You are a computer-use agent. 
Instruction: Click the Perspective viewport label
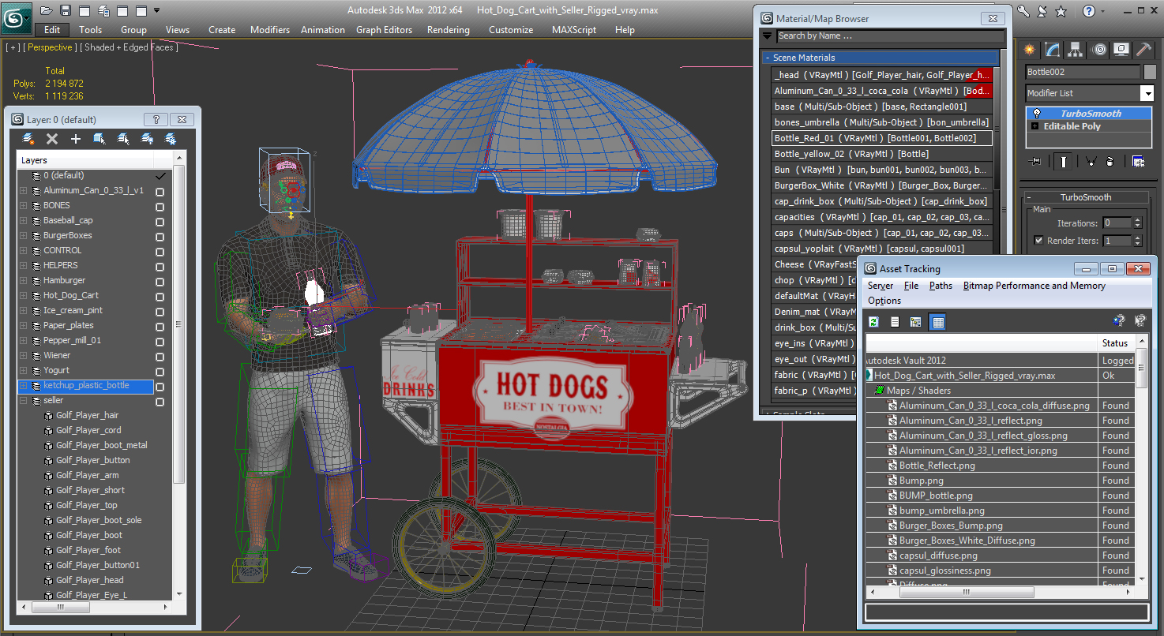click(x=51, y=47)
